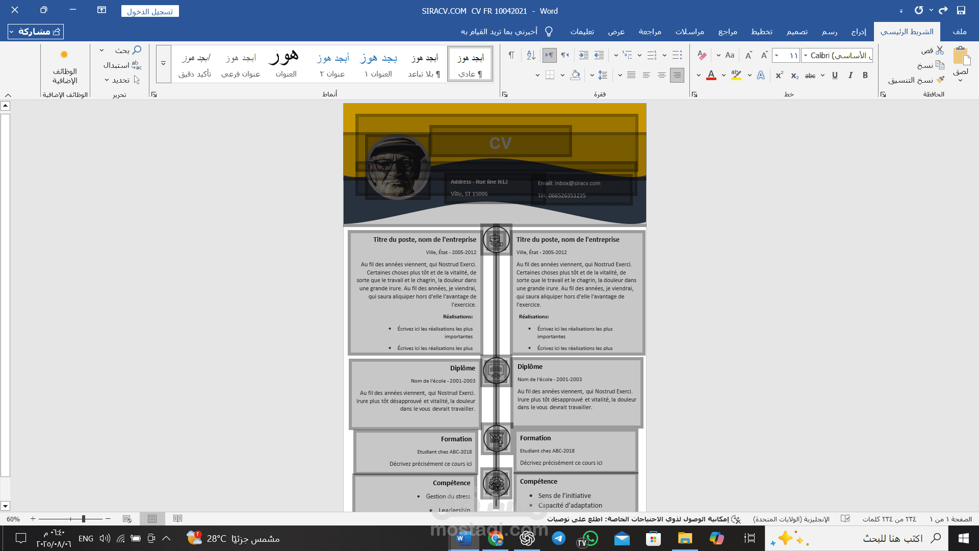Click the Replace (استبدال) button
This screenshot has width=979, height=551.
pos(122,65)
